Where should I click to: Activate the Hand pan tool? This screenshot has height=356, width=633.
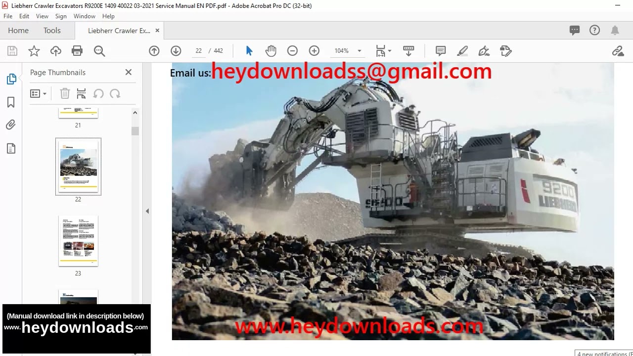coord(271,51)
